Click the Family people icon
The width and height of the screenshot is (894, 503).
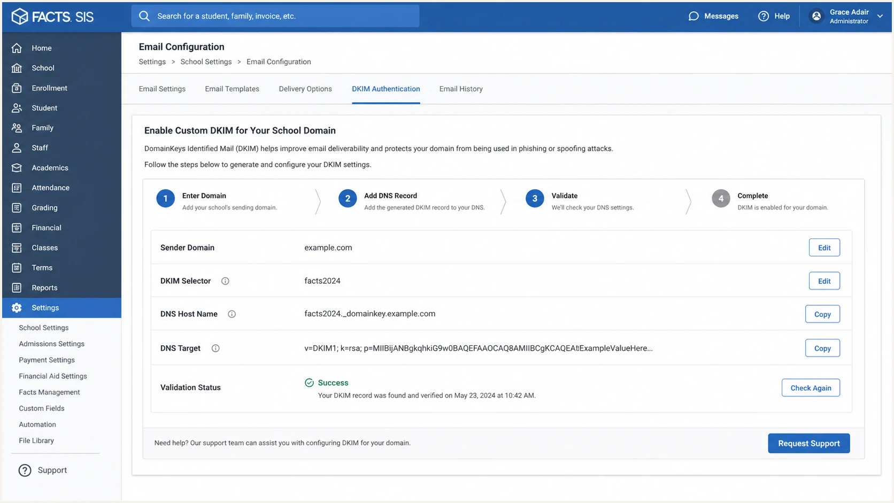pos(17,128)
